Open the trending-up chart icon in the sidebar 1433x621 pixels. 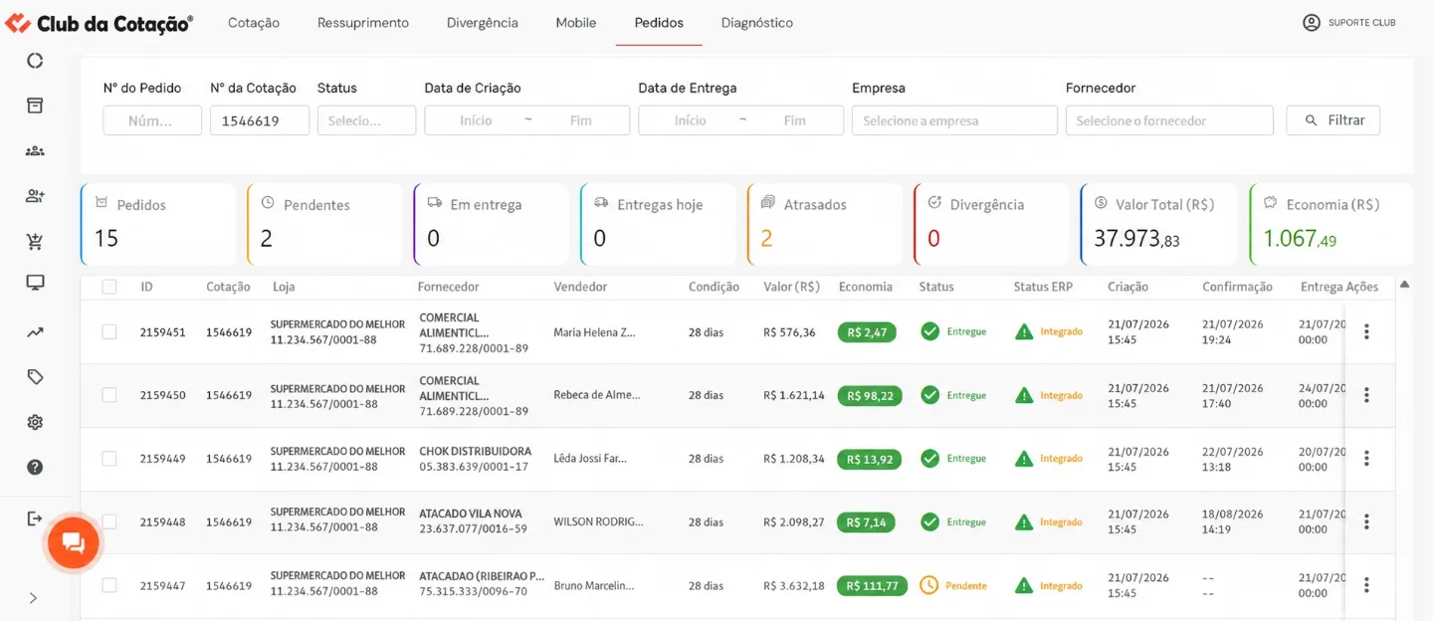35,332
